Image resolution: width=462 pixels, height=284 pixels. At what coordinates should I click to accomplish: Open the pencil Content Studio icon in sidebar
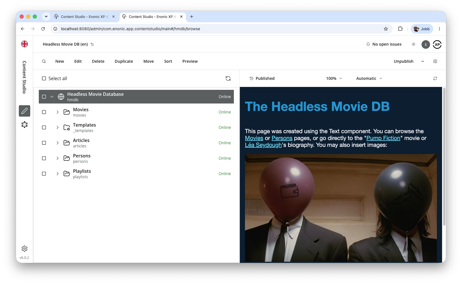[x=25, y=111]
